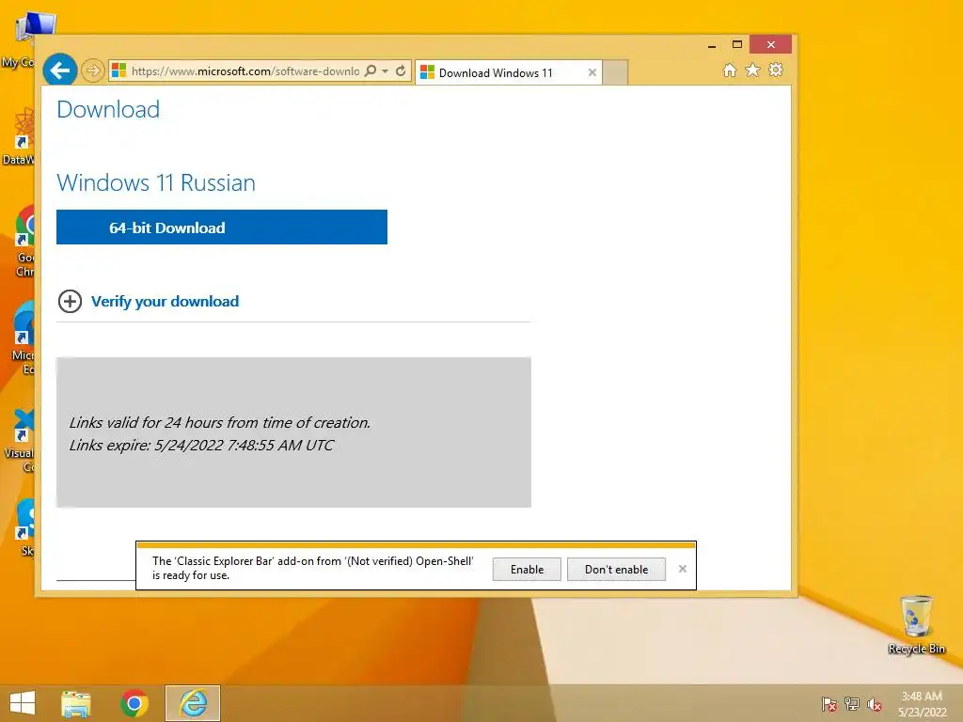Open Action Center flag tray icon

click(829, 704)
